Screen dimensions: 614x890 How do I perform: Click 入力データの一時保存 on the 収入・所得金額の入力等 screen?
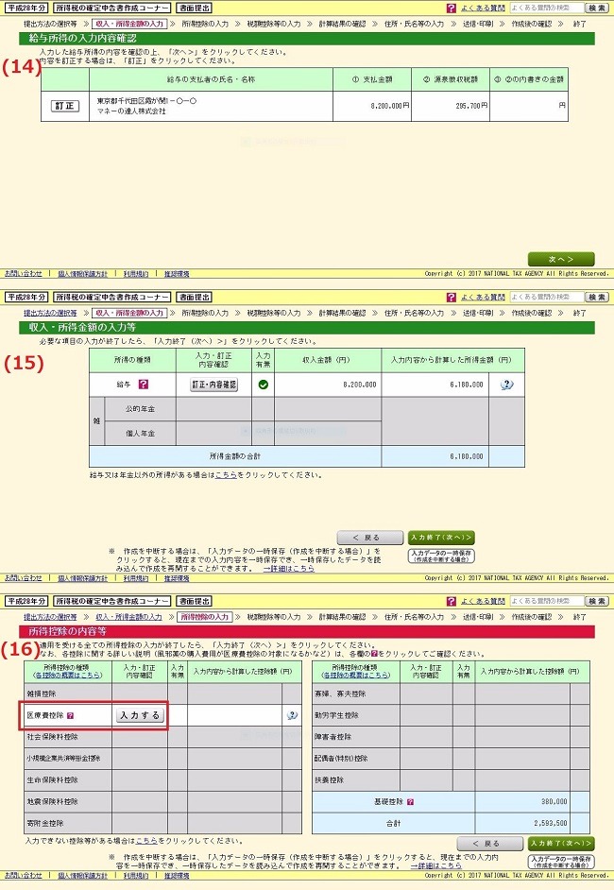(x=441, y=556)
